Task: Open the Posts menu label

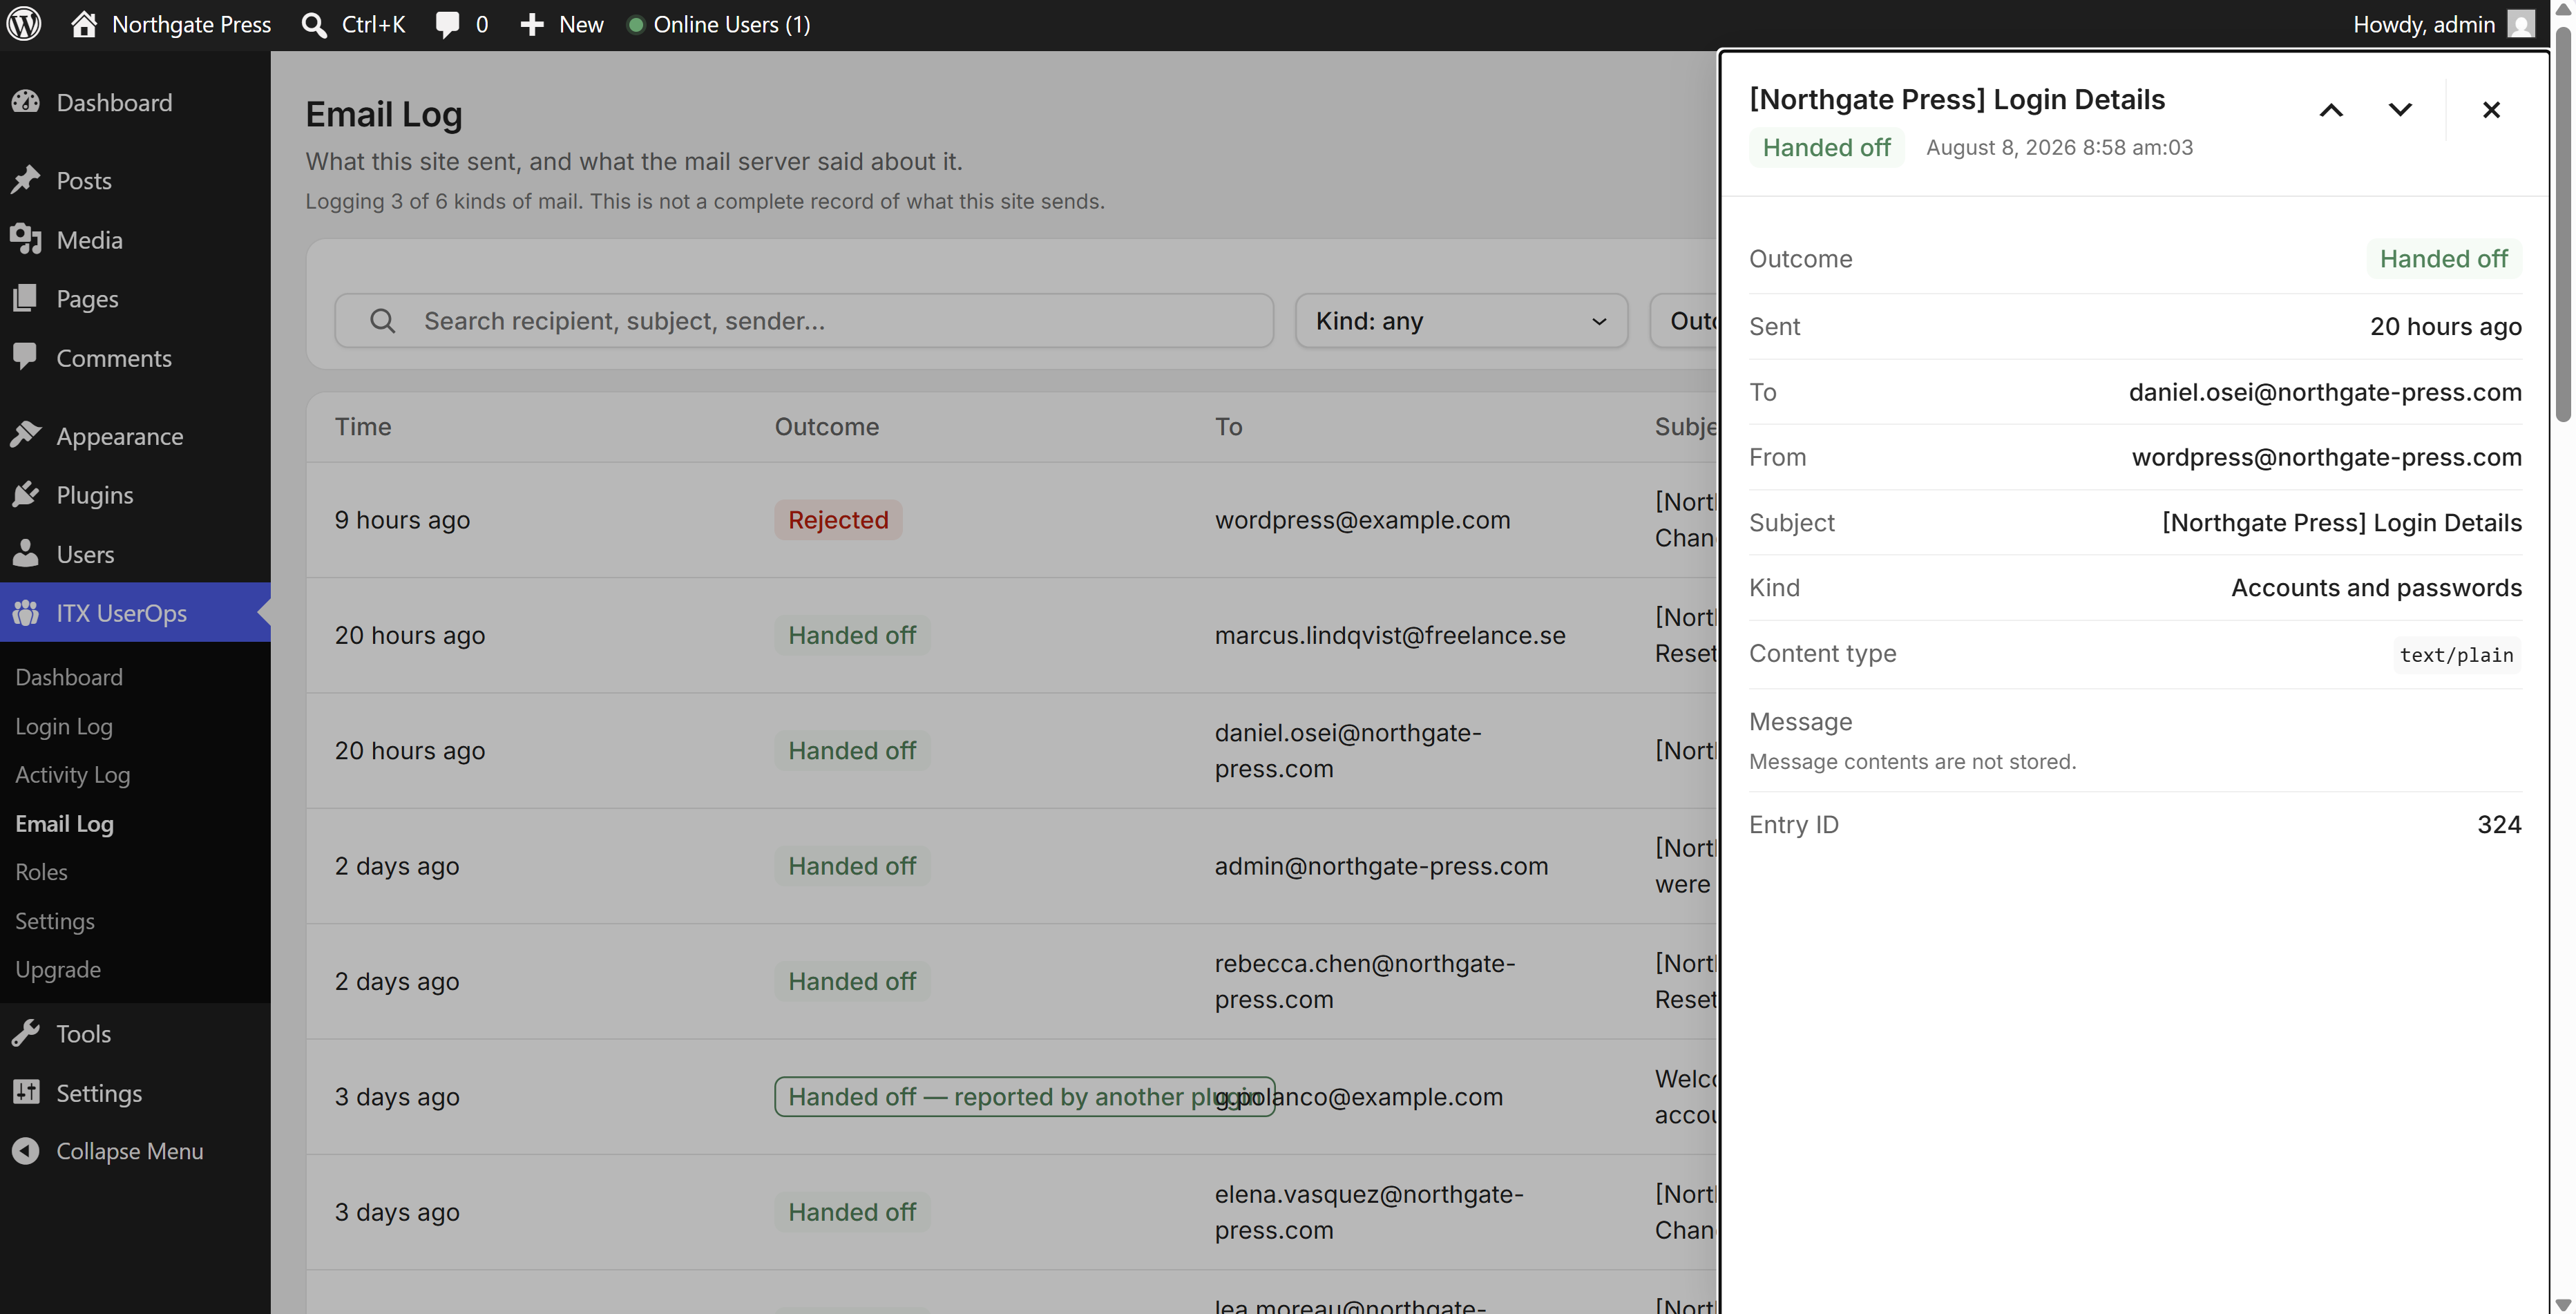Action: click(x=84, y=181)
